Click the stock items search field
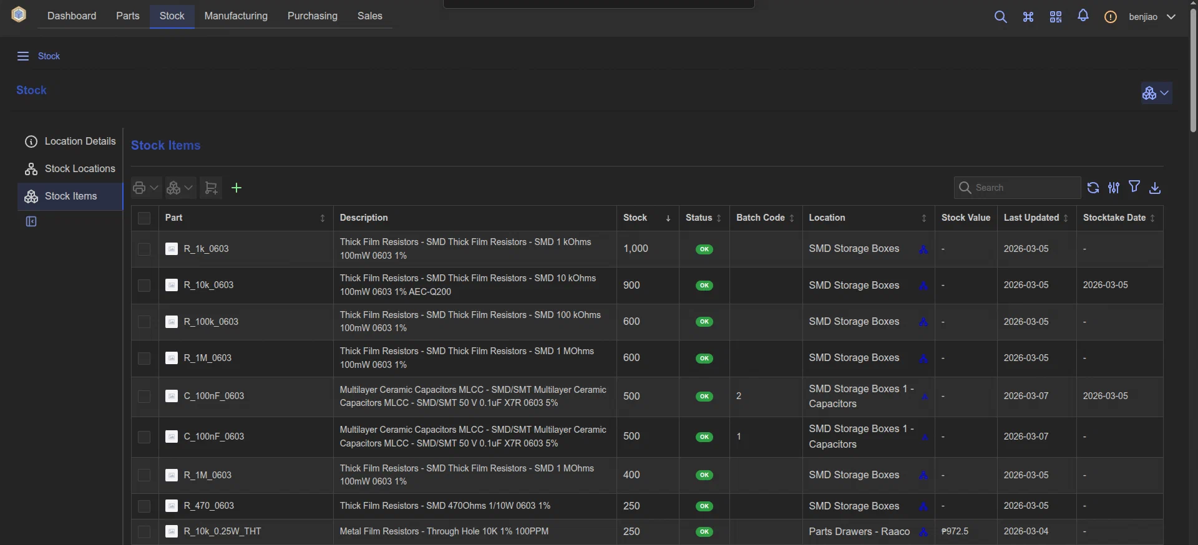The height and width of the screenshot is (545, 1198). (x=1025, y=188)
